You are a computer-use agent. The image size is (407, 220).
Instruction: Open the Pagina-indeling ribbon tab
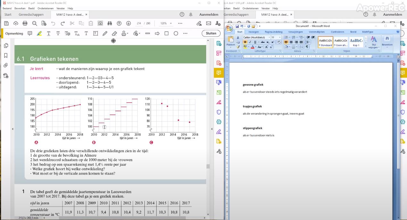[273, 32]
